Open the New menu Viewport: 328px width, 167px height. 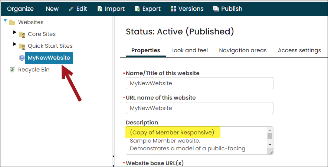[52, 9]
